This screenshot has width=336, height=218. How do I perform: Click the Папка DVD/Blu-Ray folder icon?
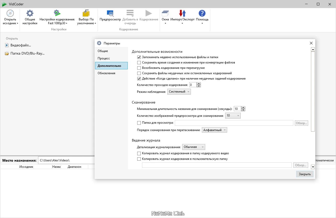(7, 54)
